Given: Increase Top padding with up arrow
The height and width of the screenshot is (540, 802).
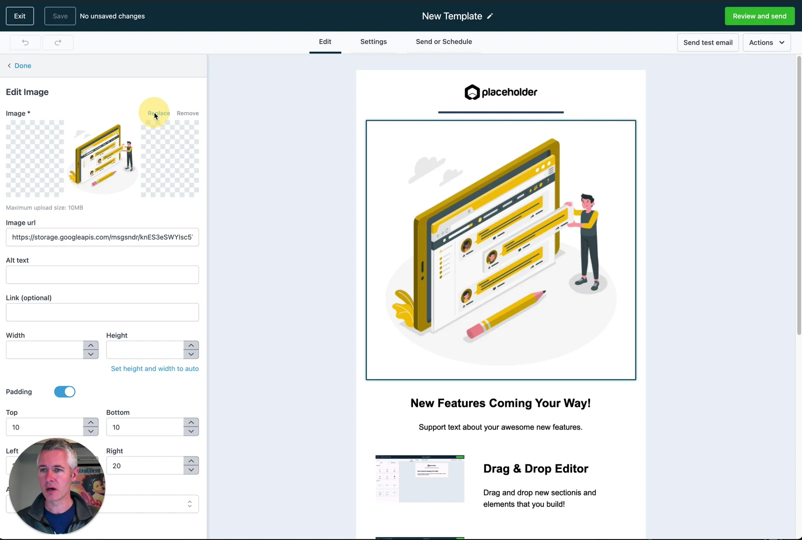Looking at the screenshot, I should [x=90, y=422].
